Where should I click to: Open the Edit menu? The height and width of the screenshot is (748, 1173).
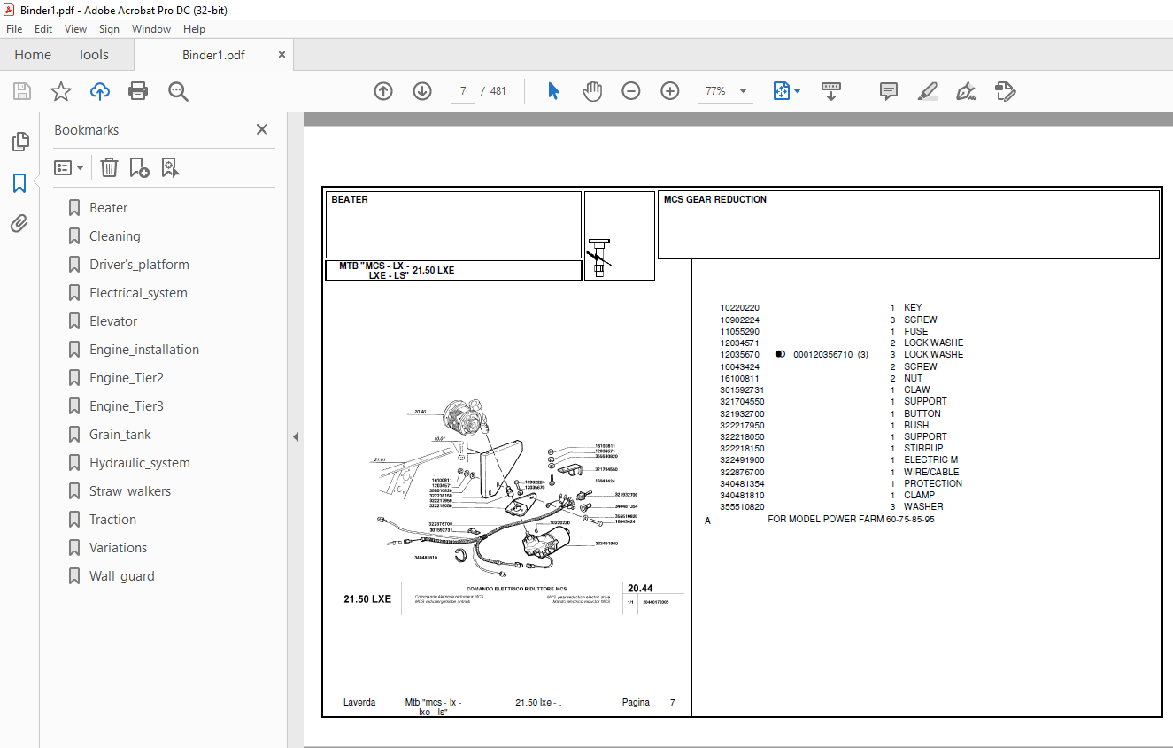click(x=43, y=29)
